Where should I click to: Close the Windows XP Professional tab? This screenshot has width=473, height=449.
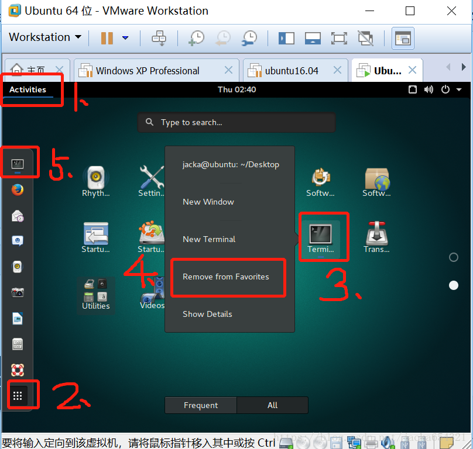click(x=229, y=70)
